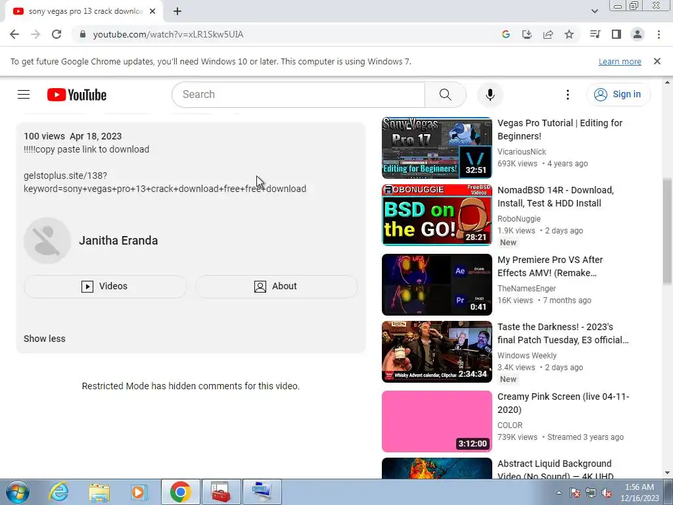Dismiss the Chrome update infobar
Screen dimensions: 673x505
click(657, 61)
